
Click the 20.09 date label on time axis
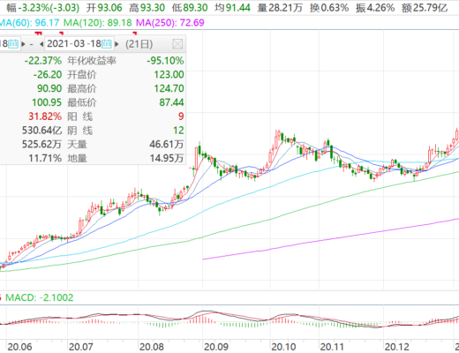pyautogui.click(x=216, y=347)
